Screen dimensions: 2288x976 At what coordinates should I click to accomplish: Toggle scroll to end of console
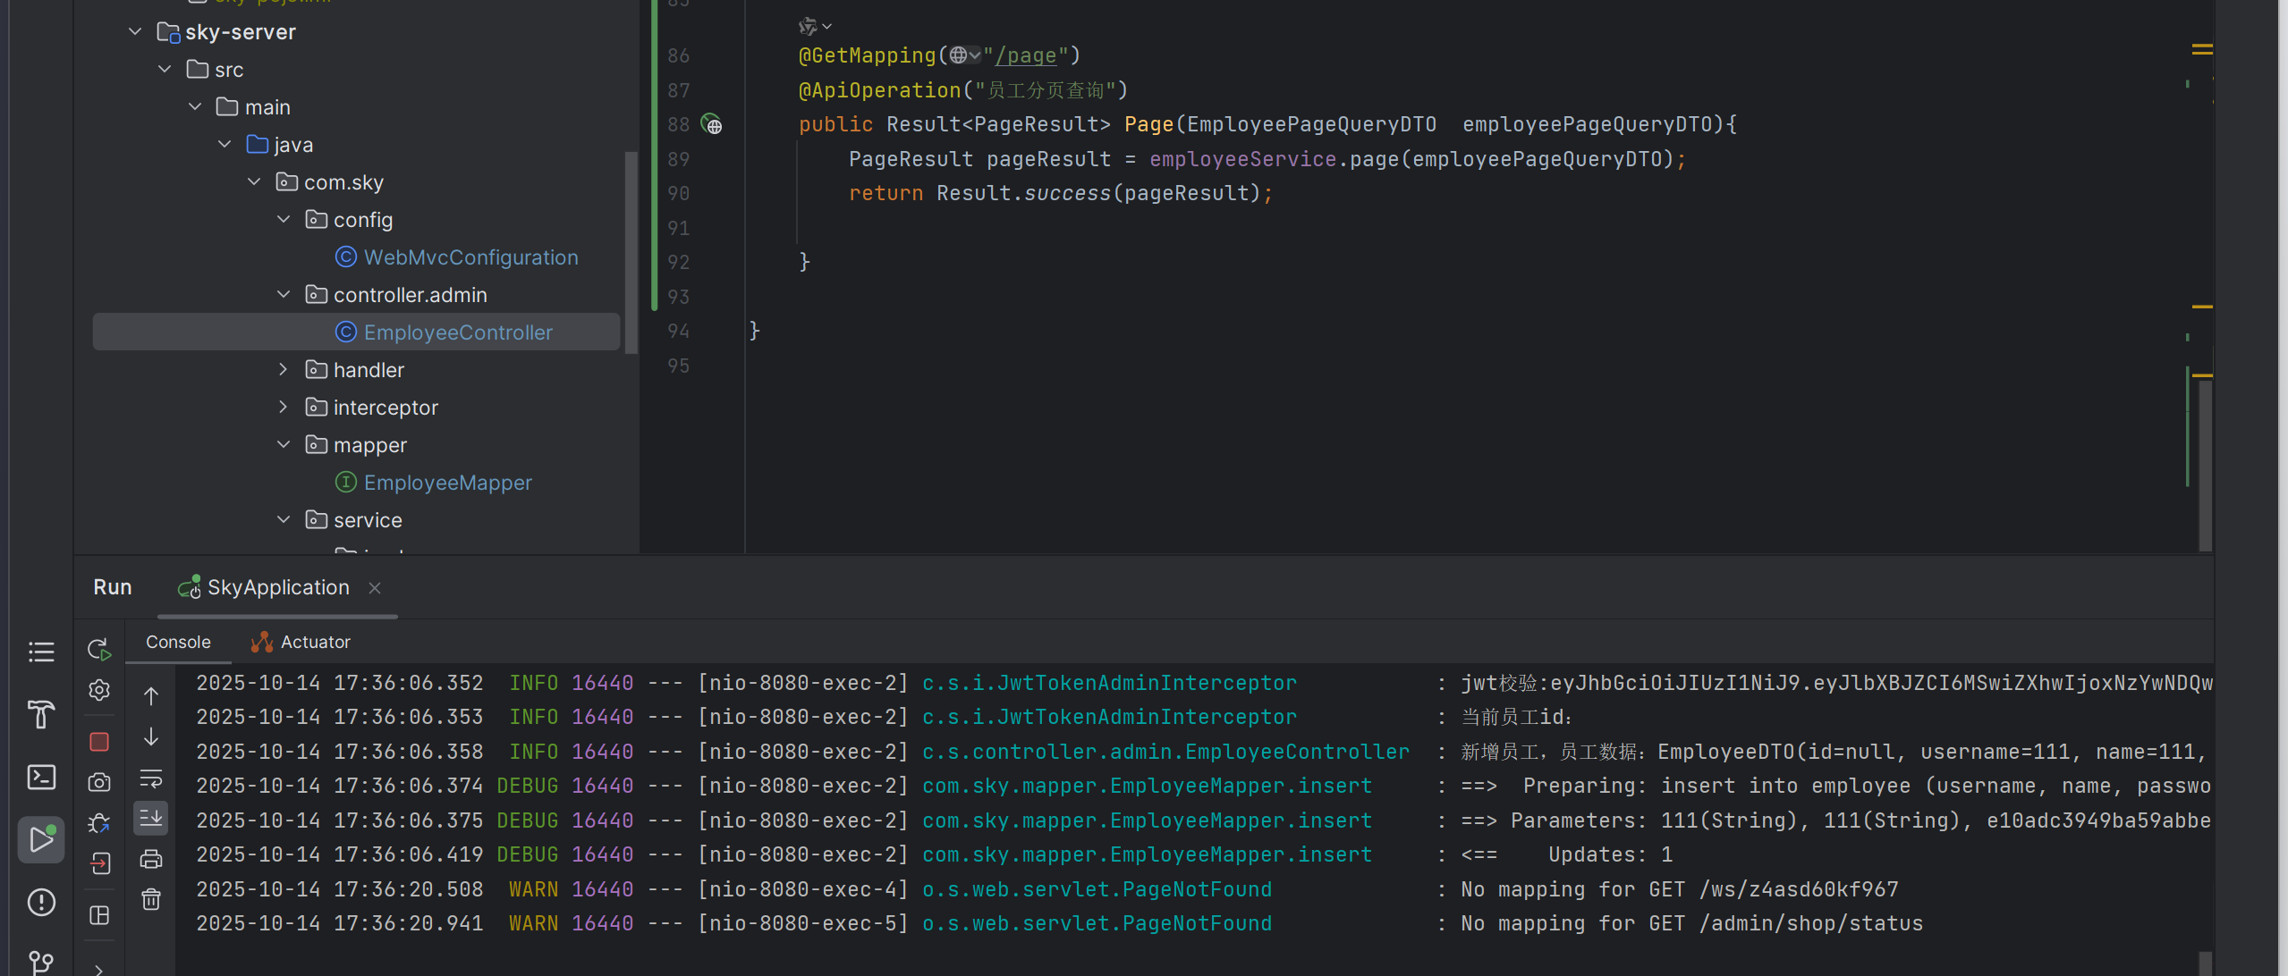(151, 818)
